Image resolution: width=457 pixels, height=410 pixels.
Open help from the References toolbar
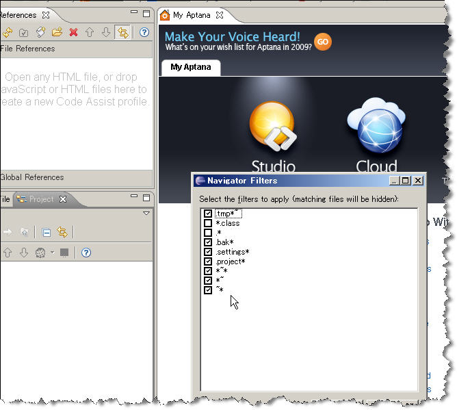pos(144,32)
